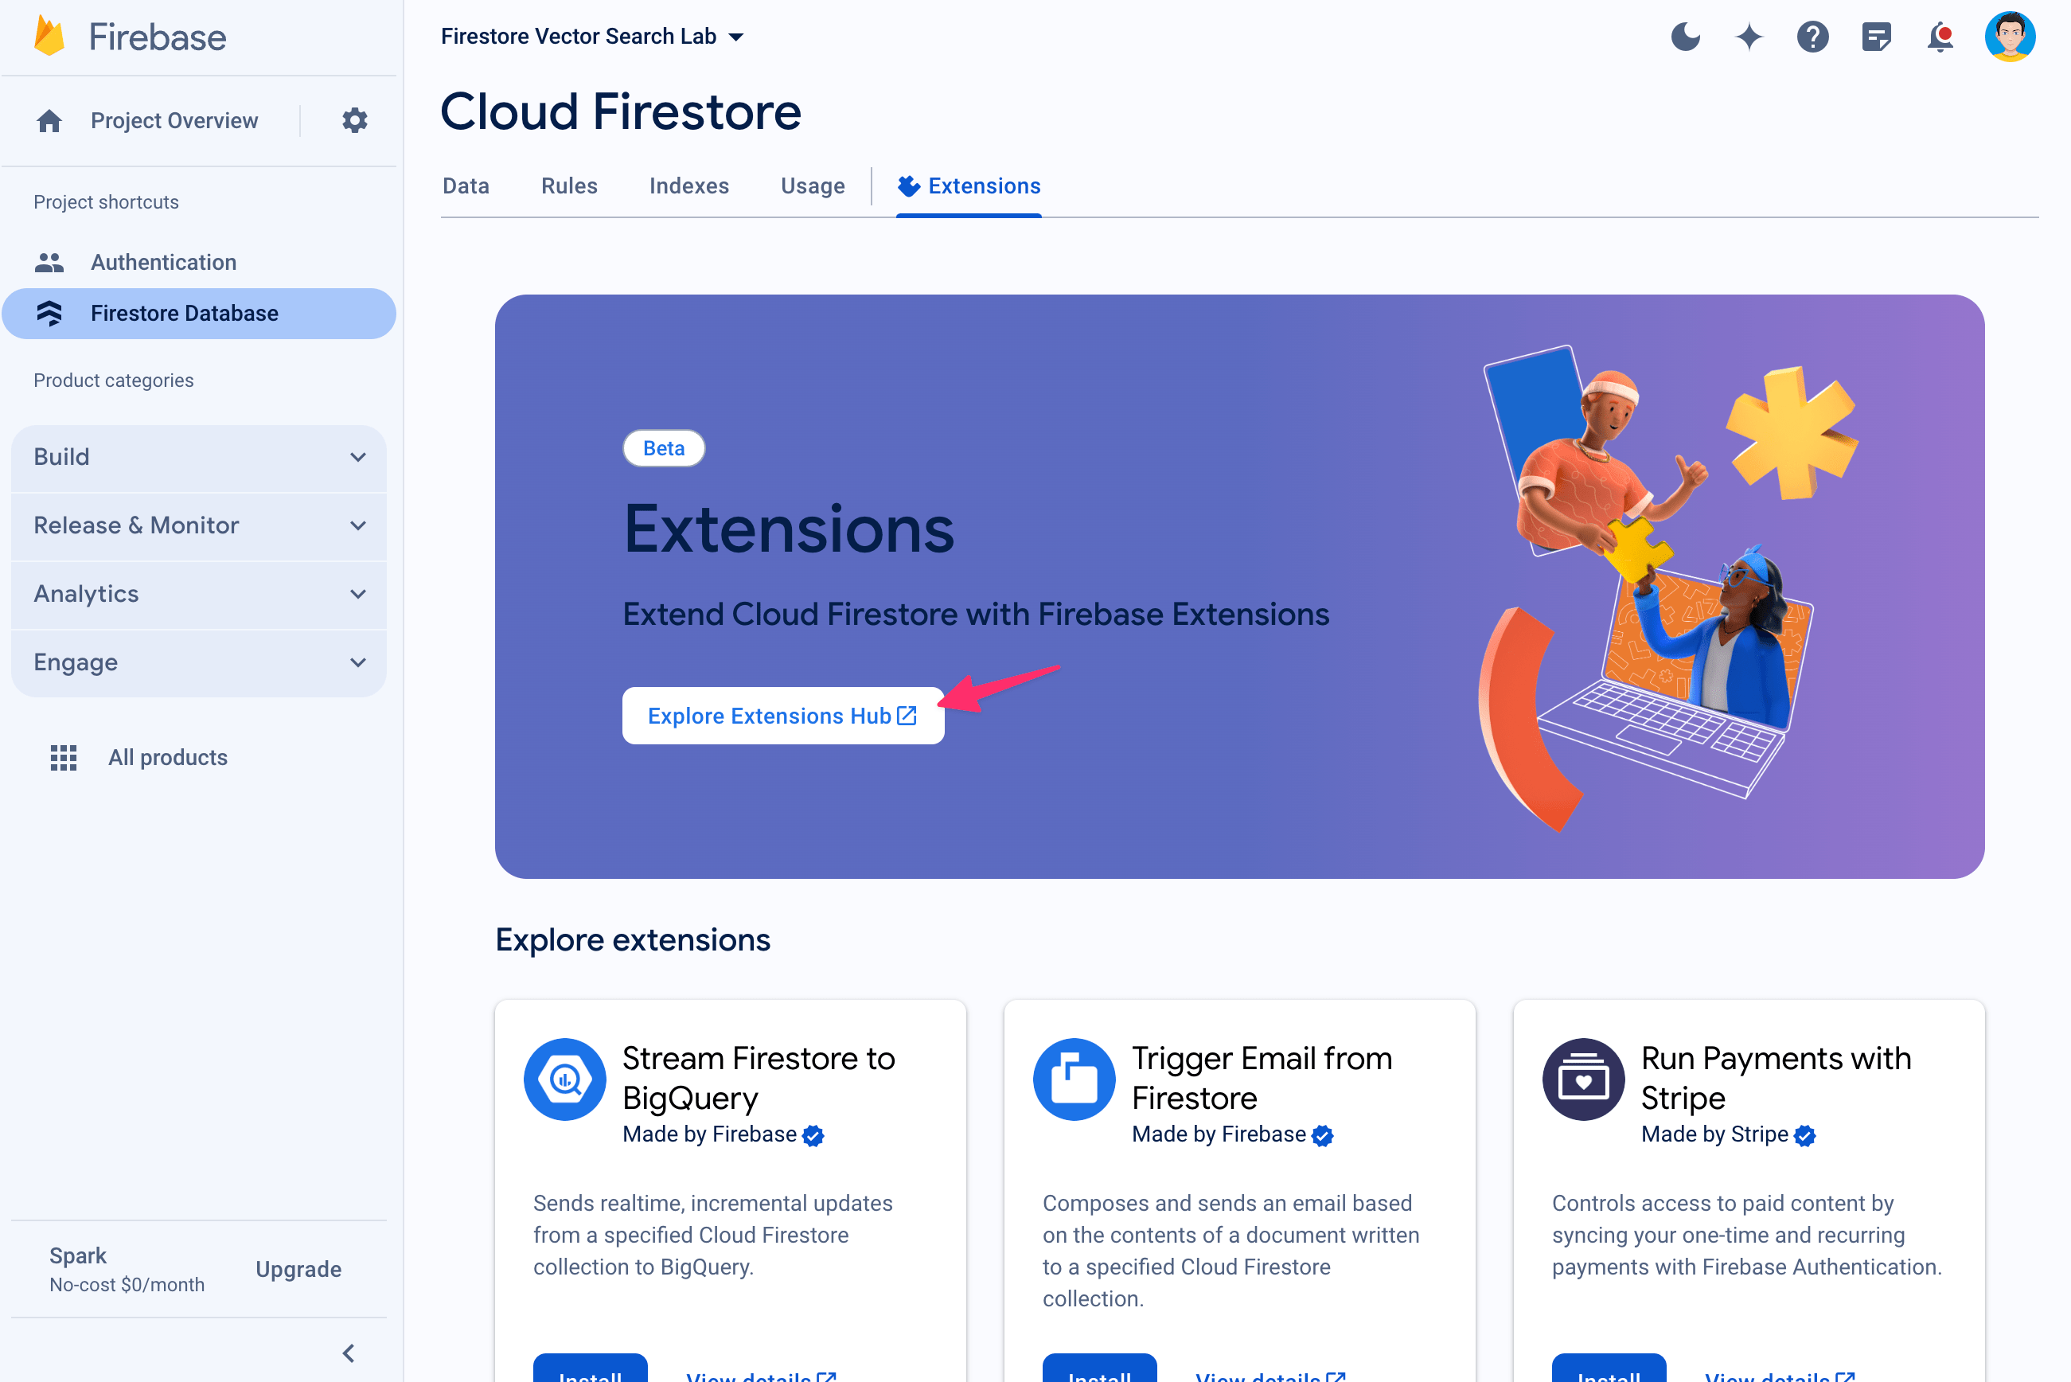Click the help question mark icon
2071x1382 pixels.
[1812, 36]
